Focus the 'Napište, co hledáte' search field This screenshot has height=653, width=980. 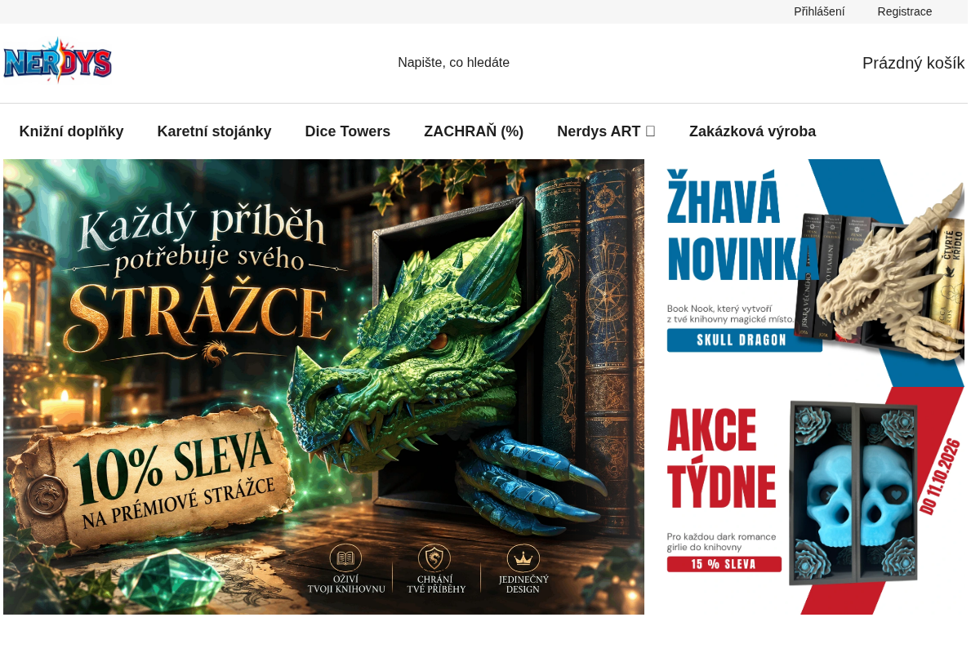click(453, 63)
